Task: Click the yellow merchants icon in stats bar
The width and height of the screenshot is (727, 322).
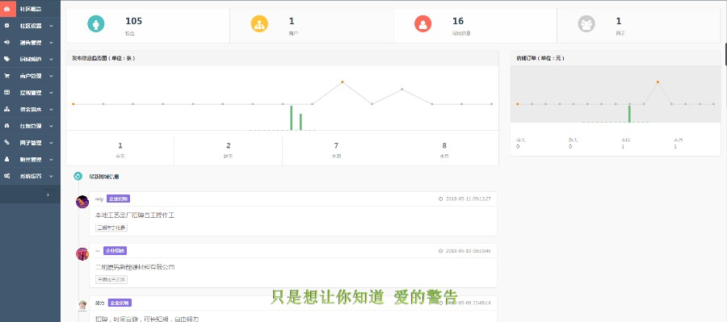Action: click(259, 23)
